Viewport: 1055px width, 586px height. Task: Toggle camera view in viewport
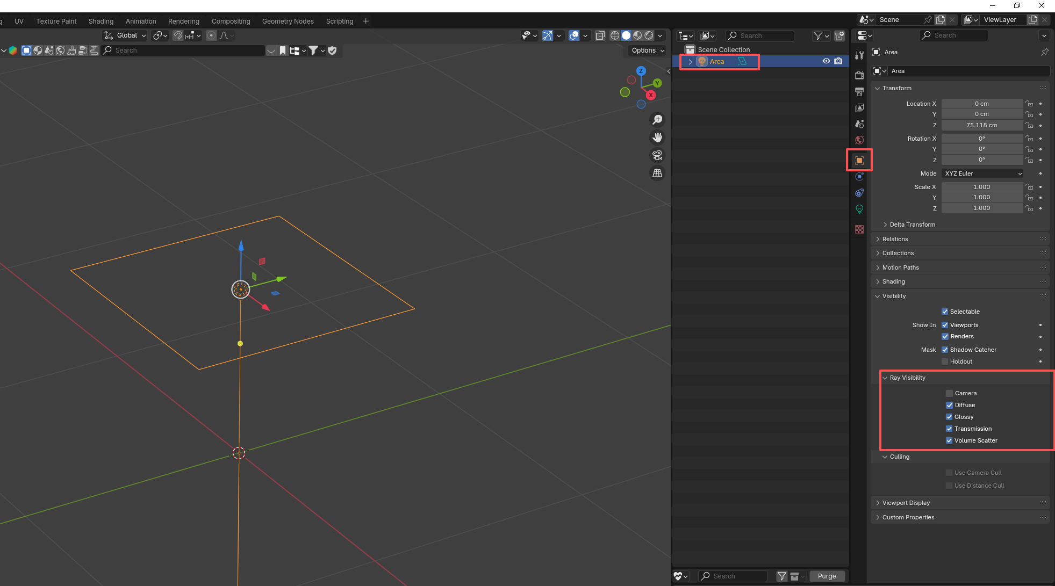pos(657,155)
